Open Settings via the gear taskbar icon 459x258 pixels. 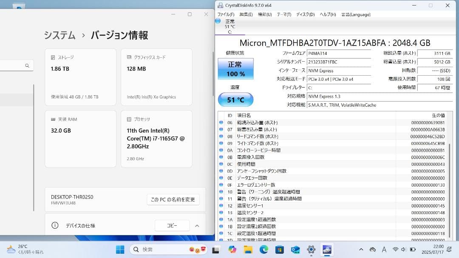[x=311, y=249]
